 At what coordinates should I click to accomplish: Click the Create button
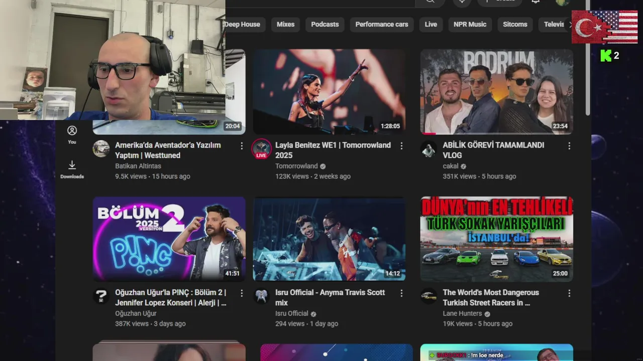[x=500, y=2]
